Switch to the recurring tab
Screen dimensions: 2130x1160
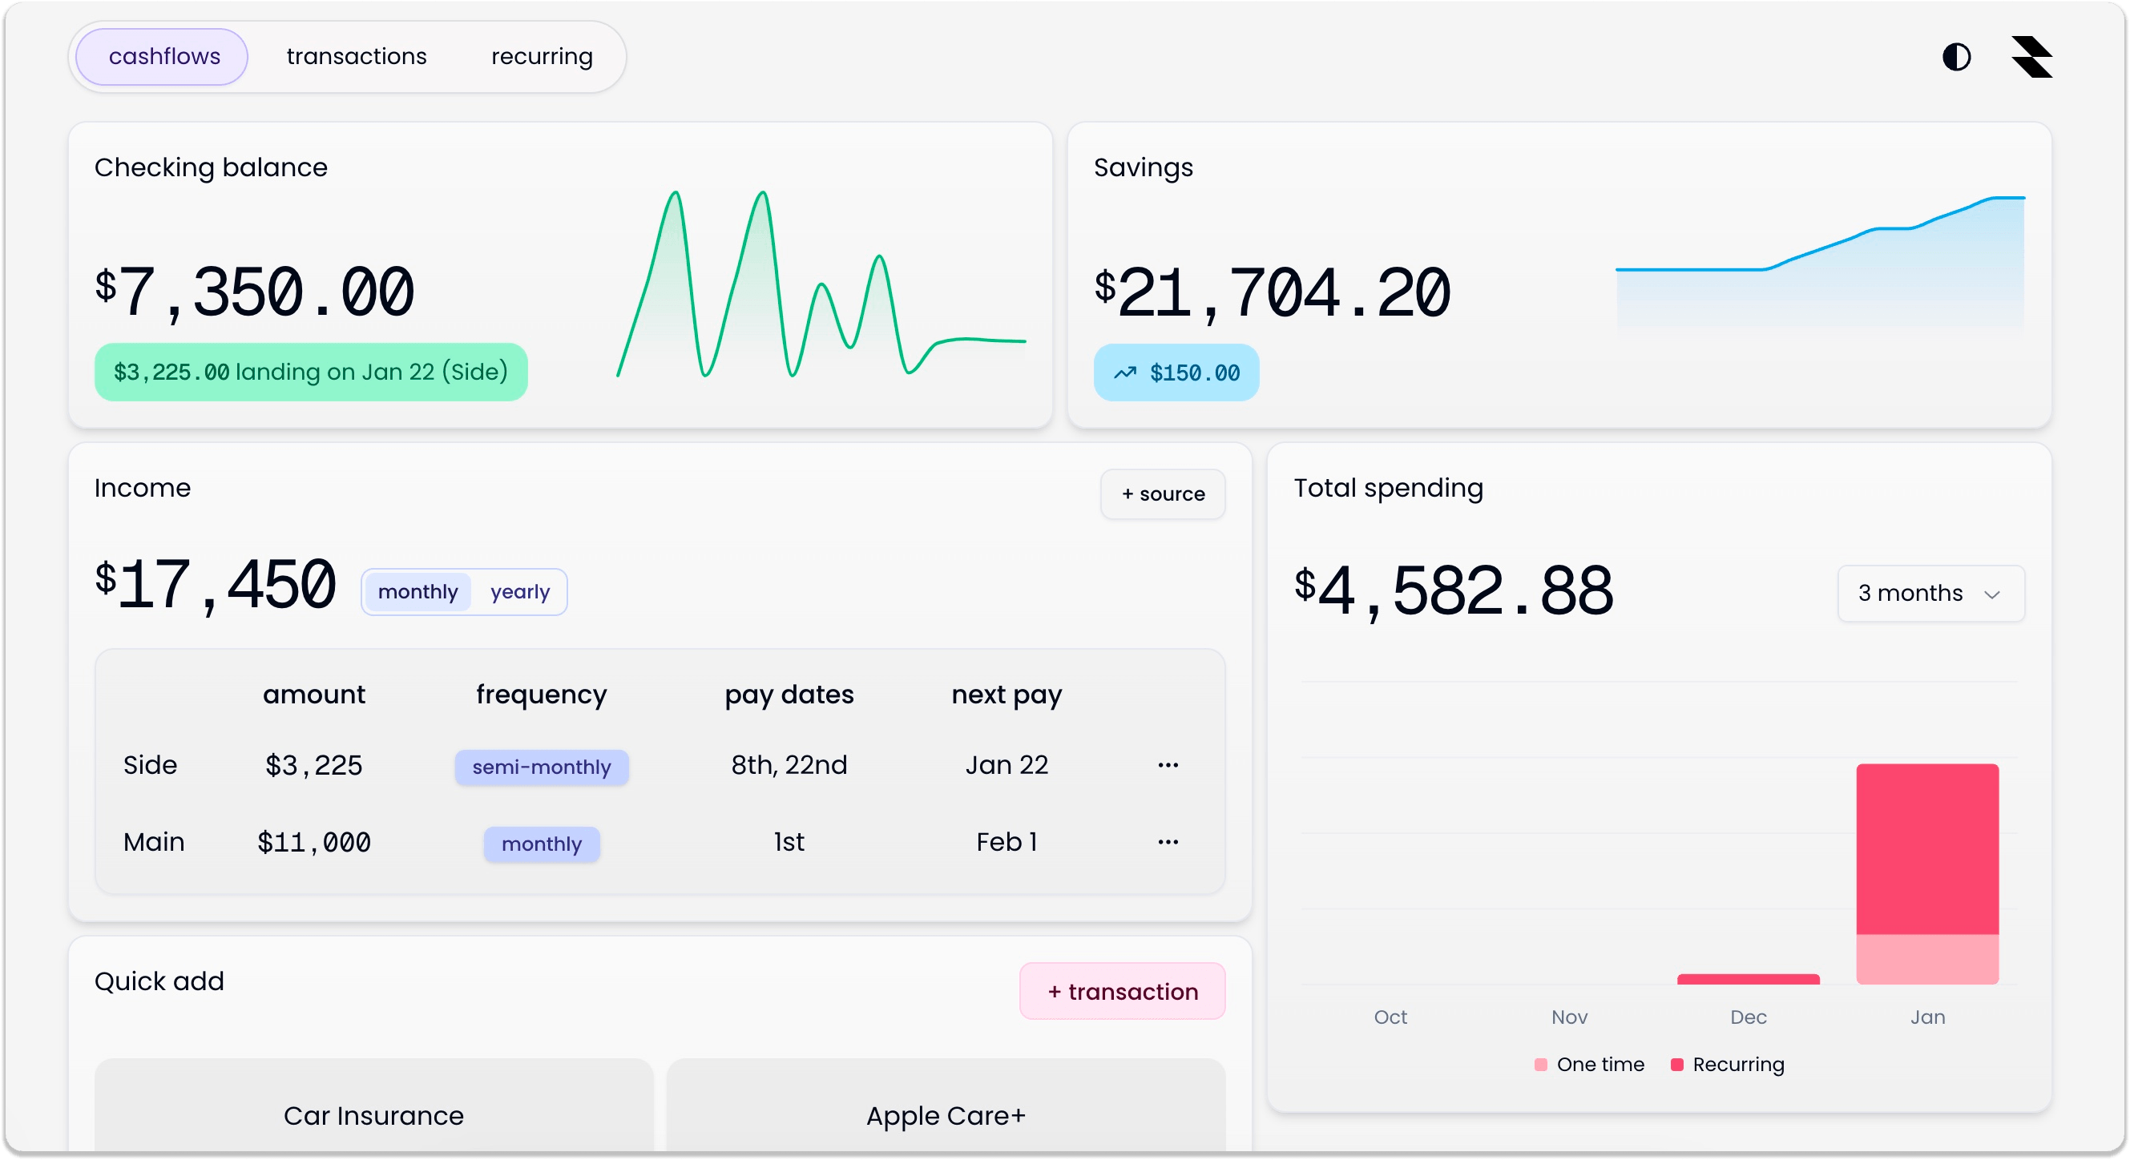click(x=542, y=56)
